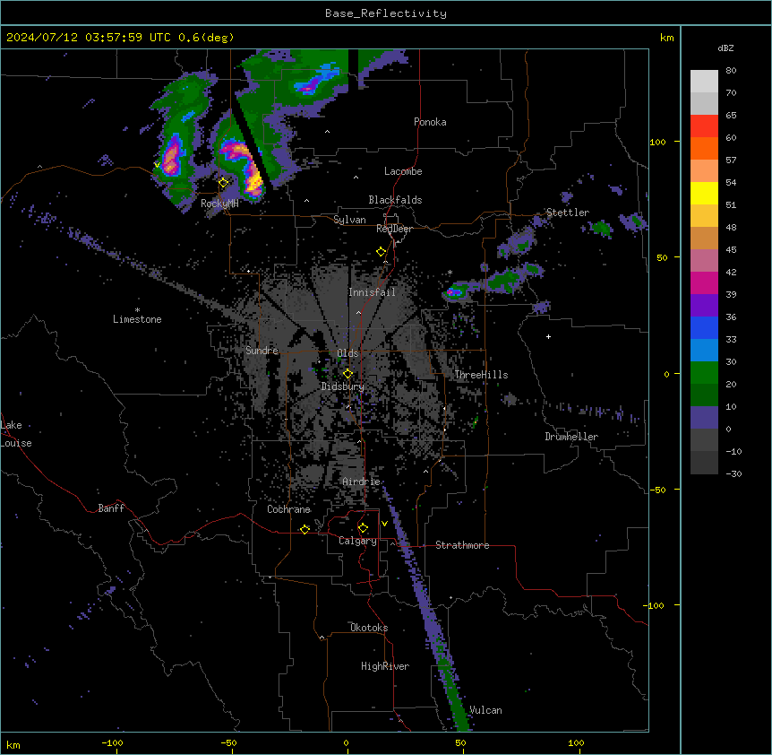Click the ThreeHills city label
The image size is (772, 755).
pos(481,375)
